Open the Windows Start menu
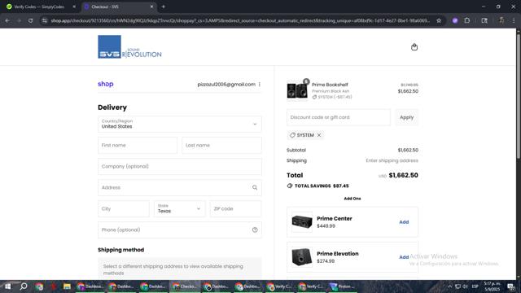Screen dimensions: 521x293 click(x=7, y=286)
